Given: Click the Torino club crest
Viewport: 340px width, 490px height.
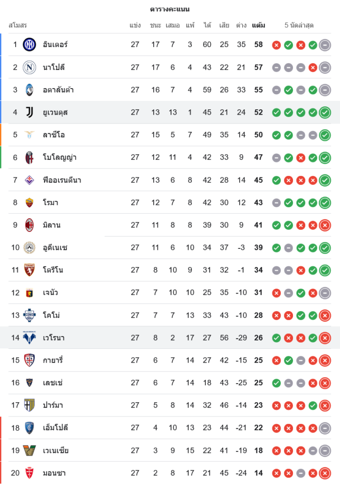Looking at the screenshot, I should (x=29, y=270).
